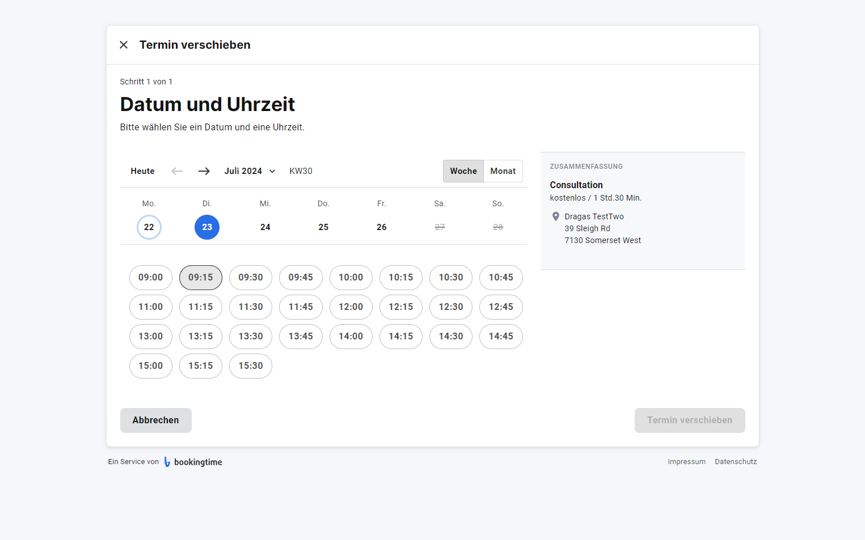Image resolution: width=865 pixels, height=540 pixels.
Task: Switch to Woche view
Action: point(463,171)
